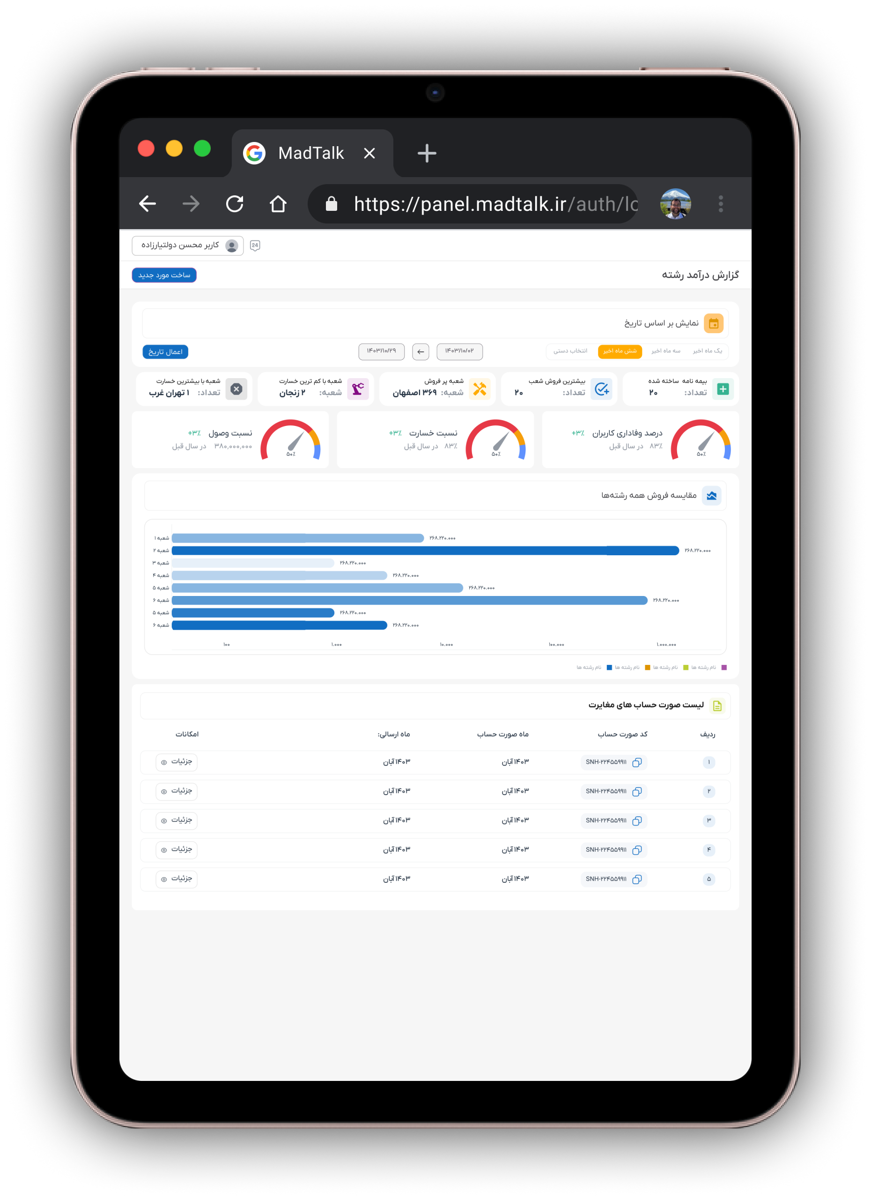Copy the invoice code in row 1

[637, 762]
